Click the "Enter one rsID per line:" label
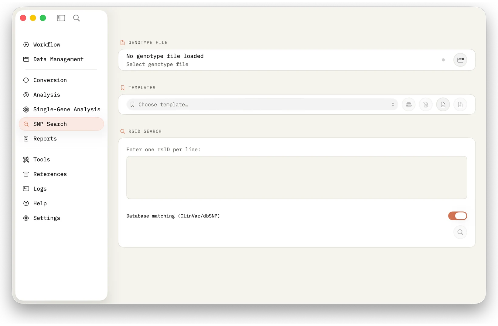Viewport: 498px width, 326px height. 163,150
